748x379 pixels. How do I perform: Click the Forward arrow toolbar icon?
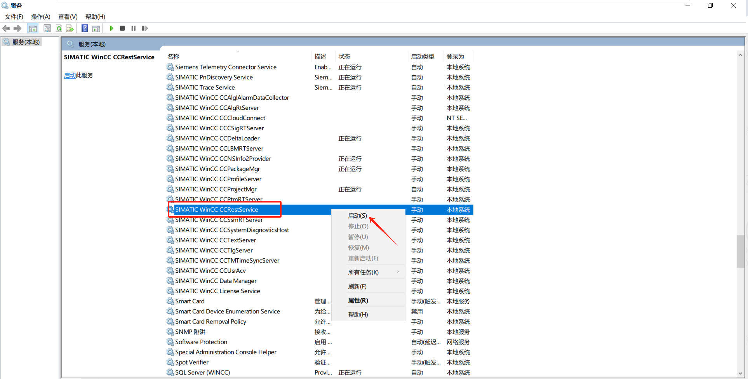(x=17, y=28)
